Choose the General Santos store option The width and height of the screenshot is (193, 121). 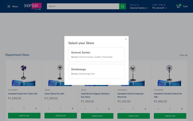(96, 54)
